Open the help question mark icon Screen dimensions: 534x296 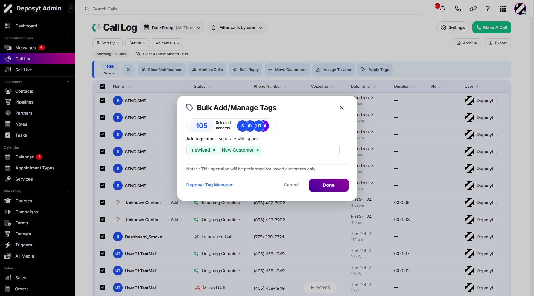click(x=488, y=9)
